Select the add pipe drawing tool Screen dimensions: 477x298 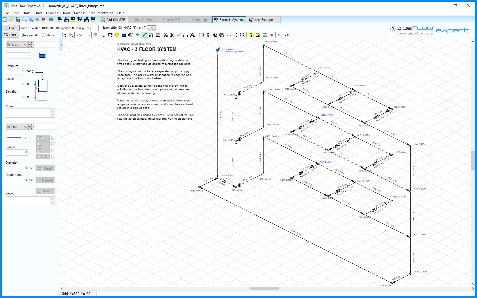click(145, 35)
